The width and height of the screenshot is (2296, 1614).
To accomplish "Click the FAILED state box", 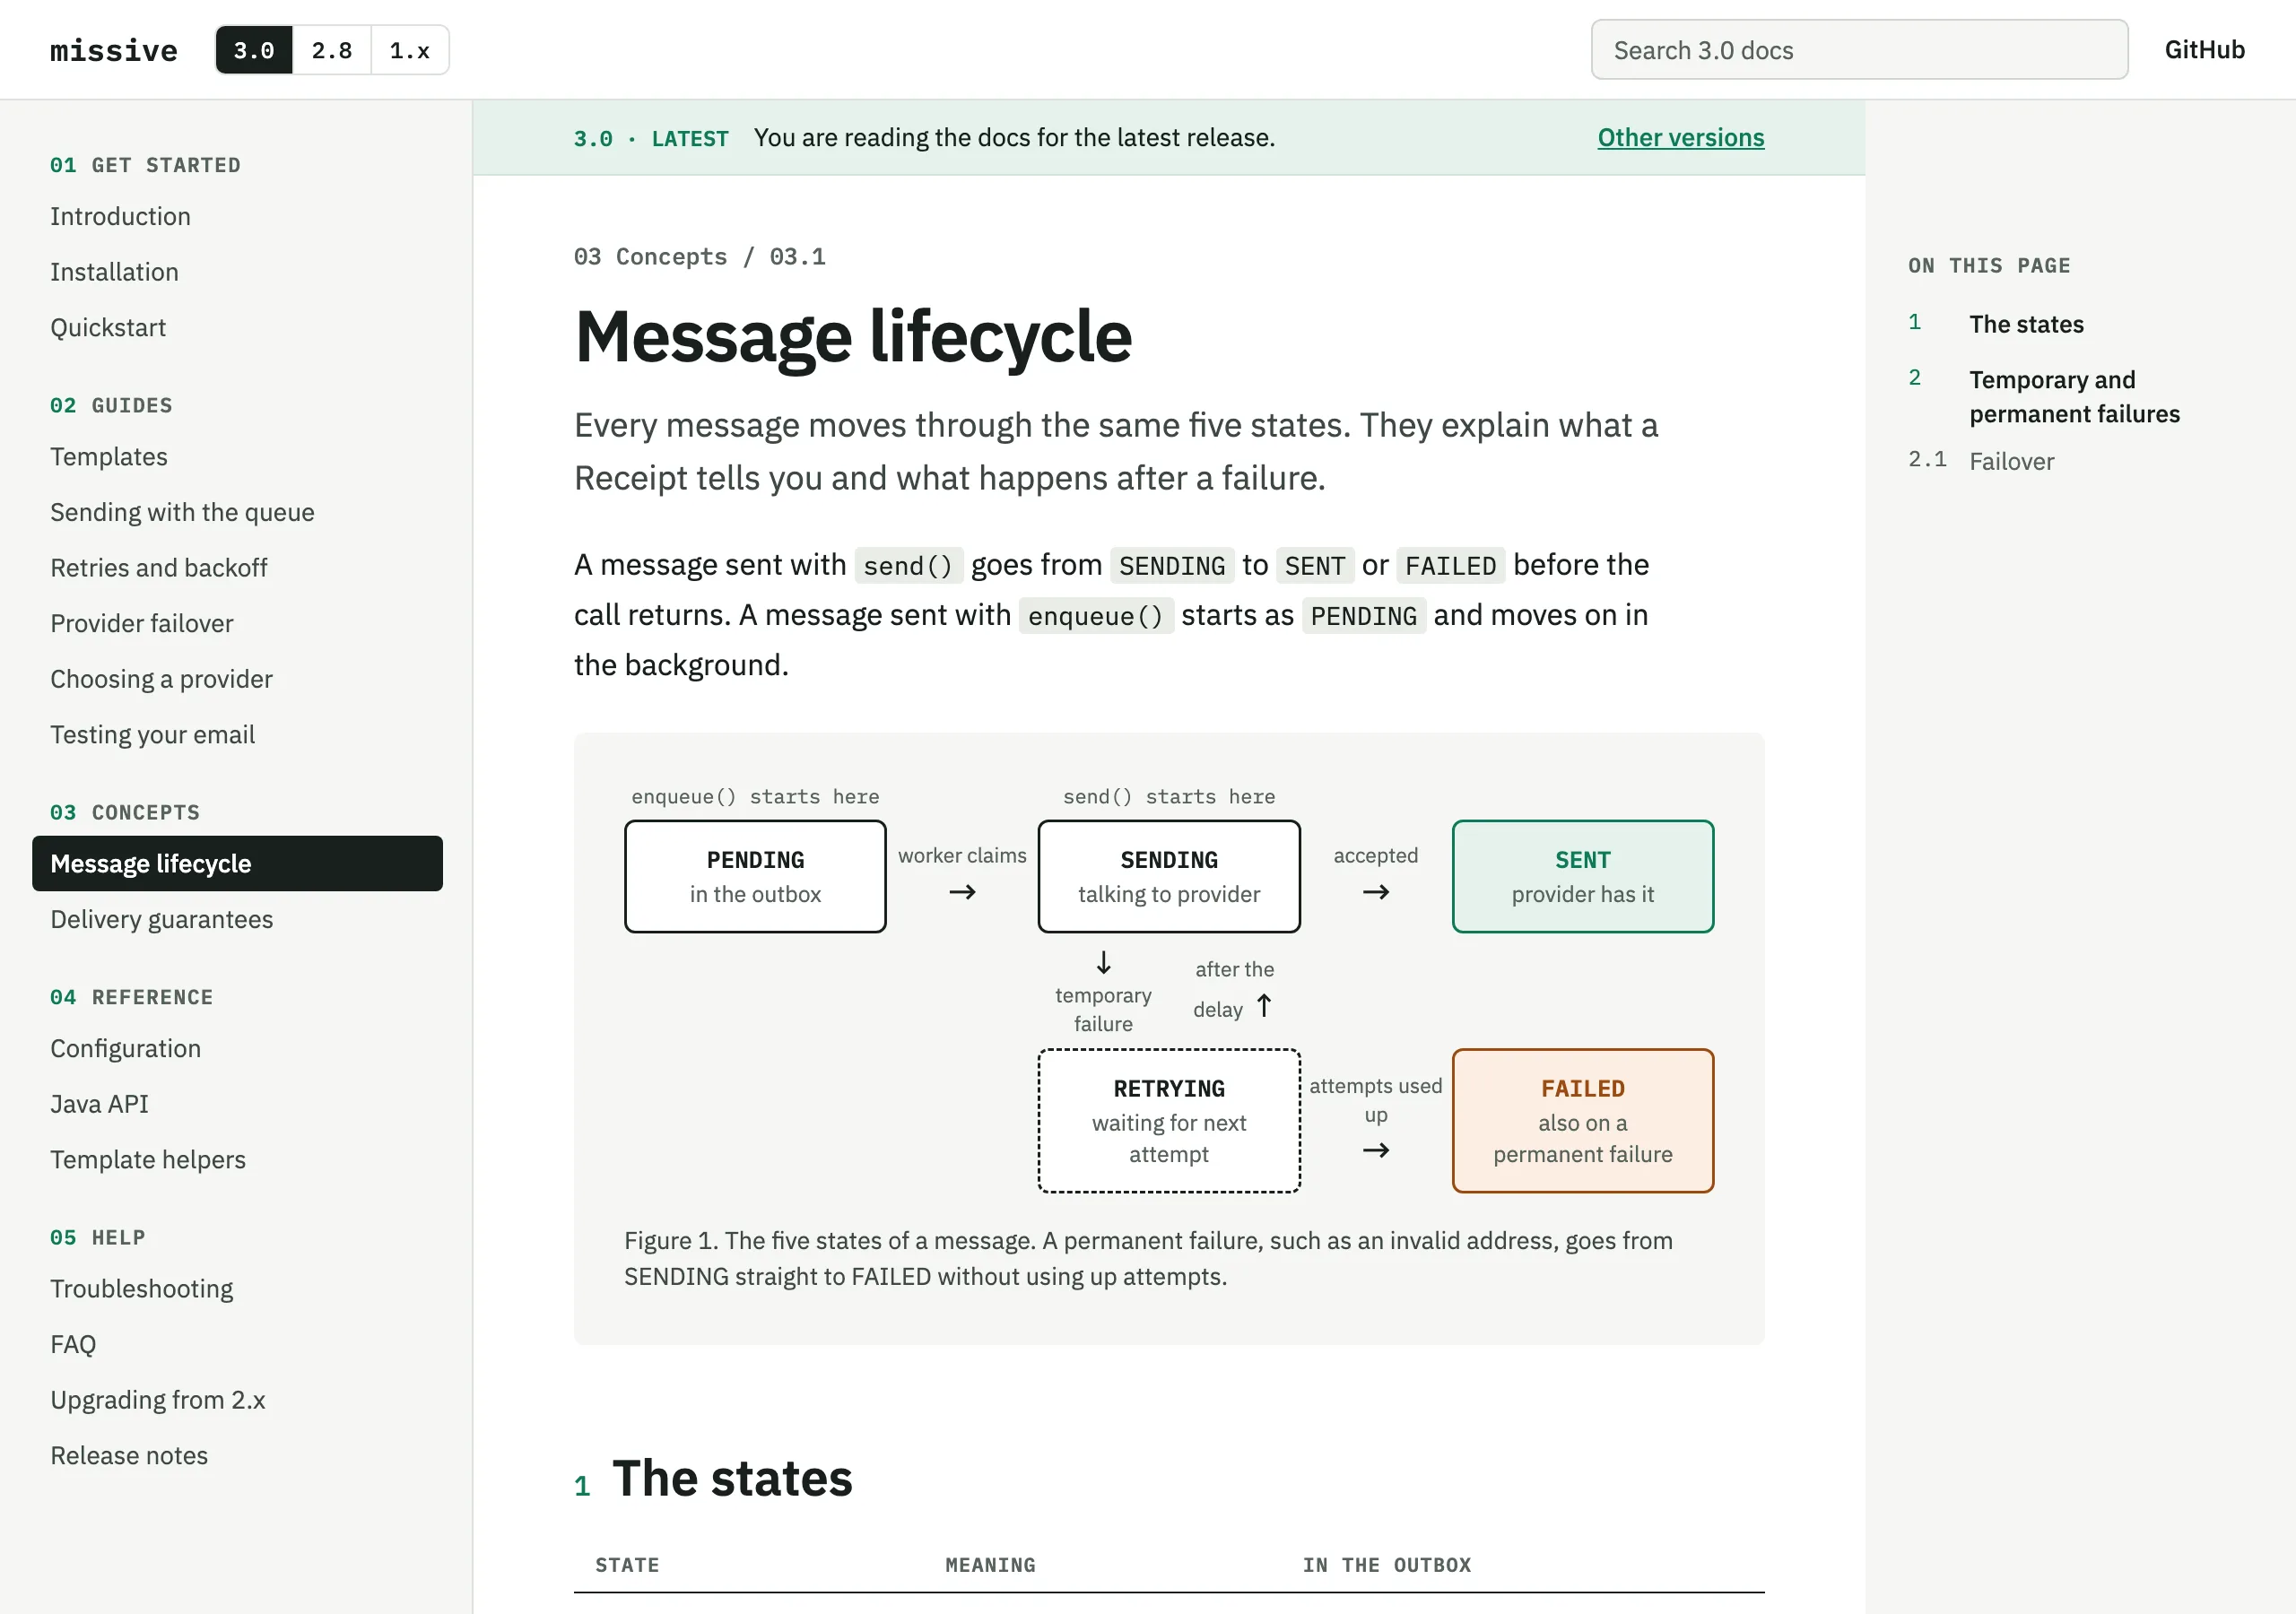I will pos(1582,1121).
